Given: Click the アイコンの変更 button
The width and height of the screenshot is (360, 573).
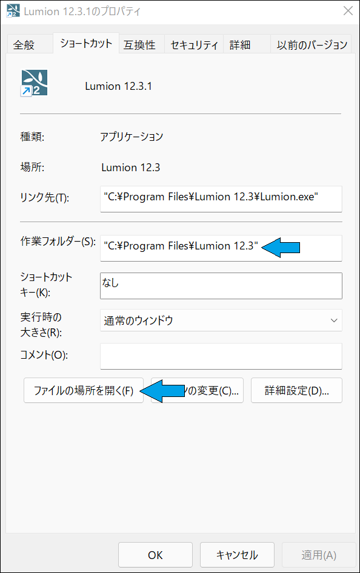Looking at the screenshot, I should (x=197, y=390).
